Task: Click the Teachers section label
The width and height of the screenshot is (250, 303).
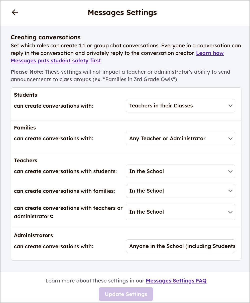Action: coord(26,161)
